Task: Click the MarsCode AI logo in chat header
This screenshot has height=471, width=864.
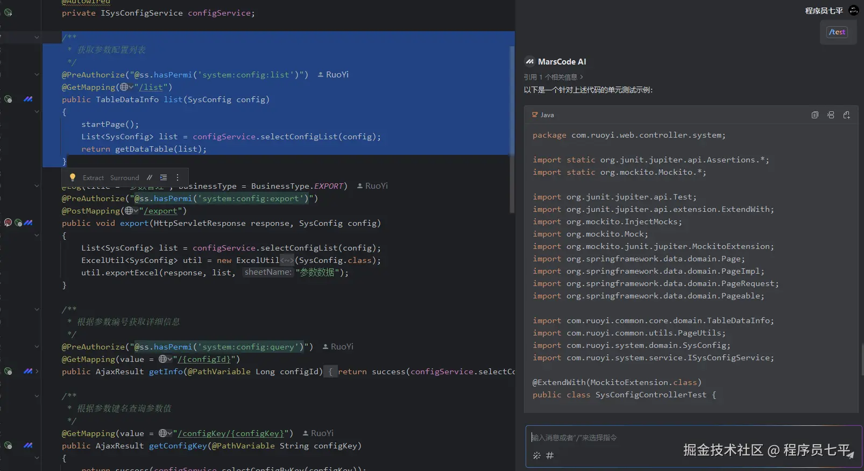Action: (530, 62)
